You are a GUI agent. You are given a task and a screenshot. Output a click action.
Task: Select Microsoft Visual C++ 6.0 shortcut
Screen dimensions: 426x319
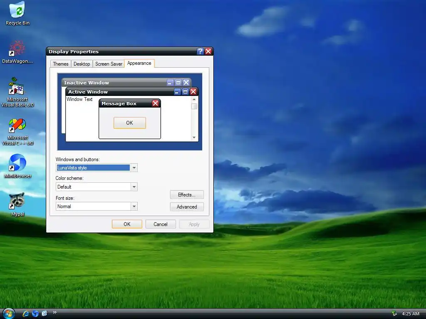click(17, 132)
